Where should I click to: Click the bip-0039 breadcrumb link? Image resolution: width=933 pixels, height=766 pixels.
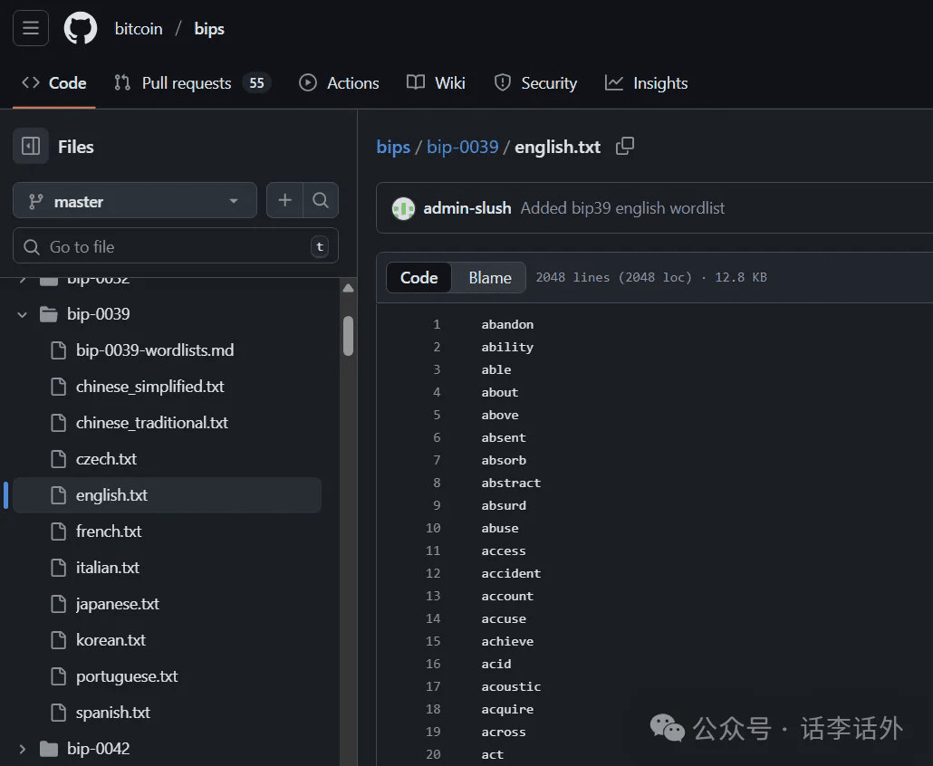pos(462,147)
